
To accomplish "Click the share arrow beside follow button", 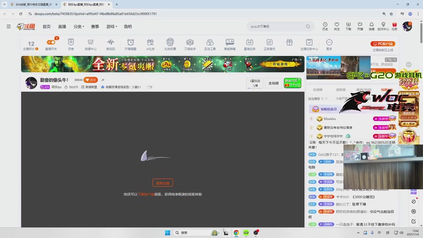I will pos(103,80).
